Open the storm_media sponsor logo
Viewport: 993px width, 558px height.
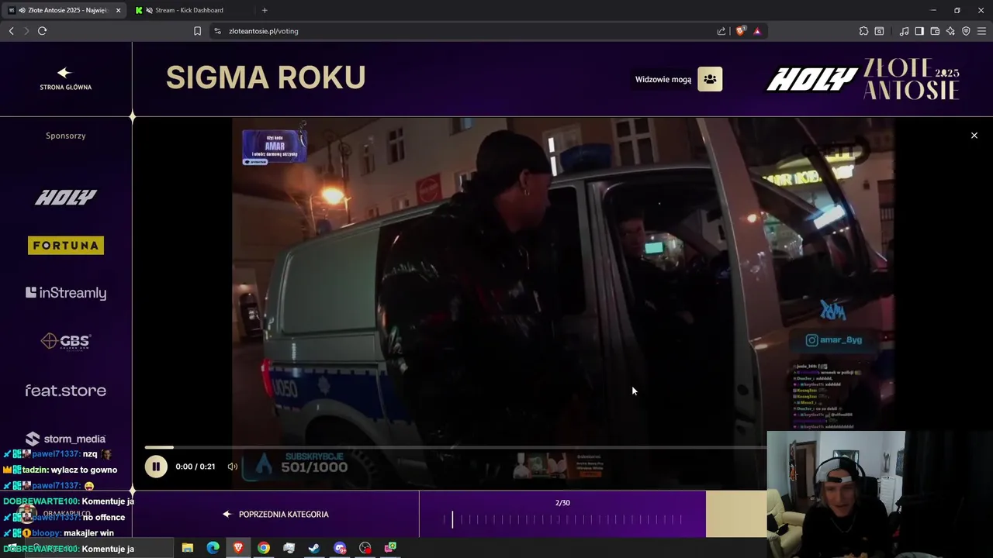point(65,439)
